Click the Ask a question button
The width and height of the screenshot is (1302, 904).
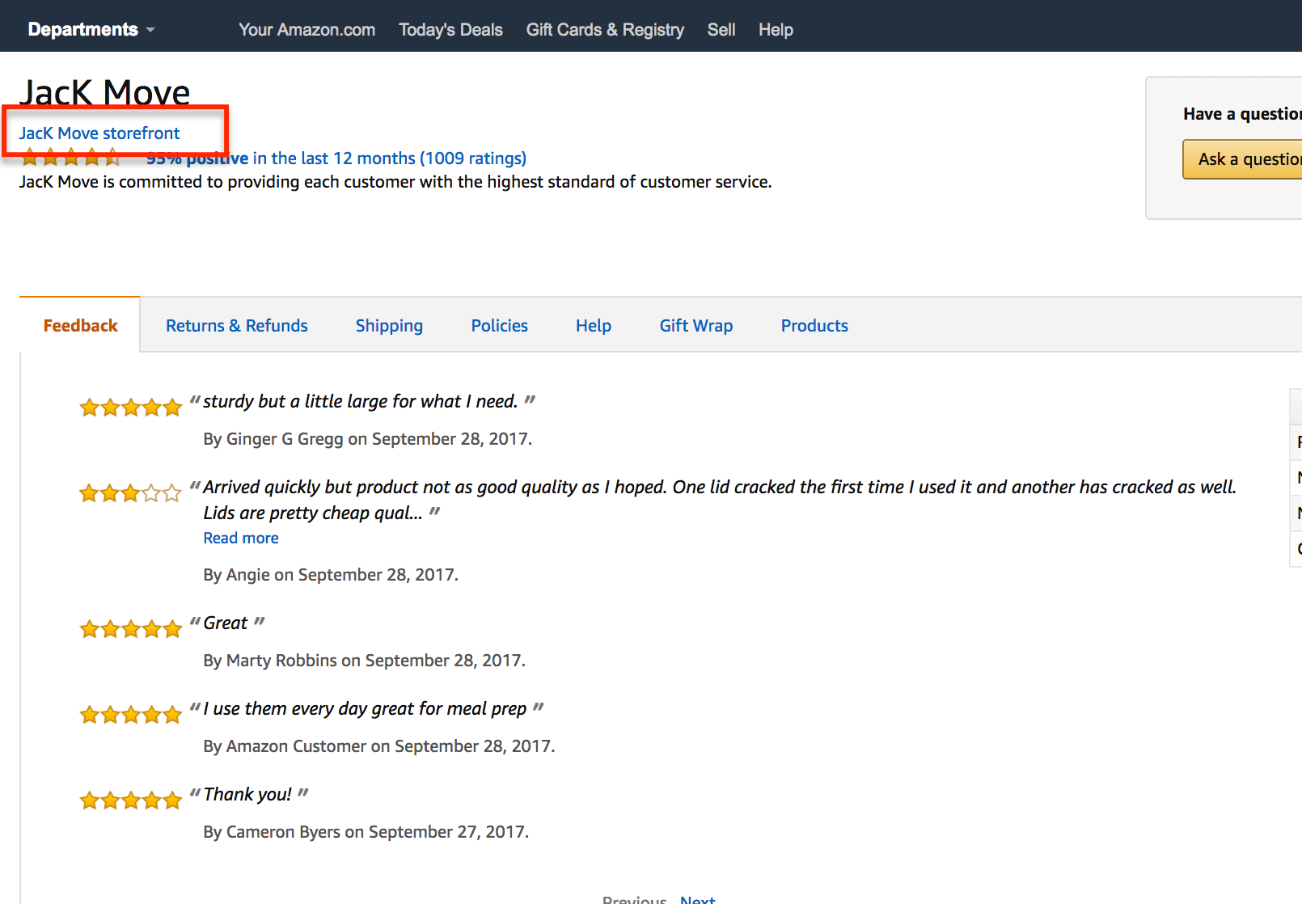[x=1243, y=159]
